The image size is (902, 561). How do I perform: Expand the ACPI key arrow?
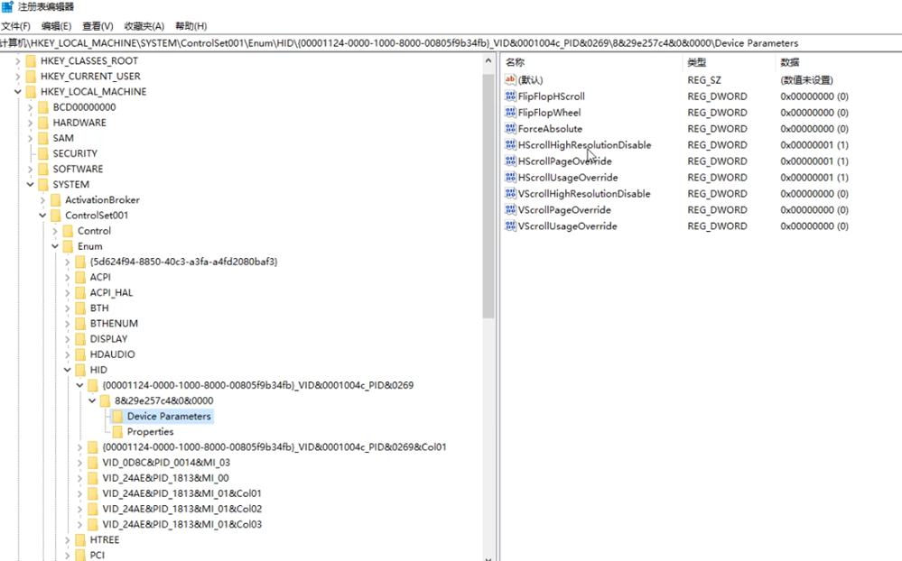[68, 278]
